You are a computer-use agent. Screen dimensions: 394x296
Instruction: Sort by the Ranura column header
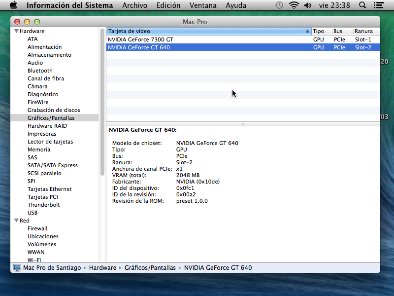pyautogui.click(x=366, y=31)
